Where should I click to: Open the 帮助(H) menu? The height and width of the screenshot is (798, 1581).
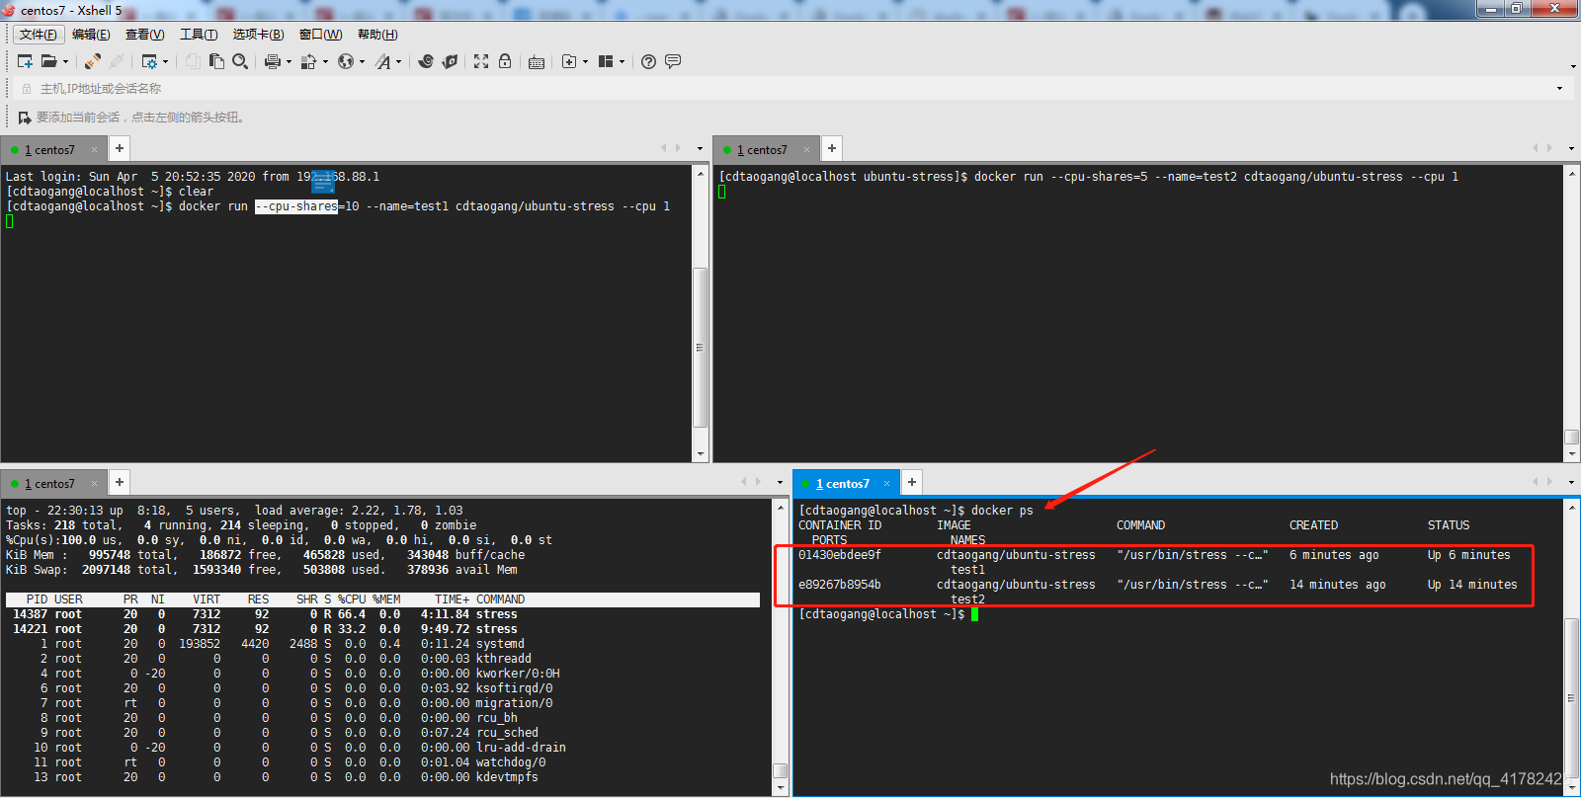[x=377, y=35]
